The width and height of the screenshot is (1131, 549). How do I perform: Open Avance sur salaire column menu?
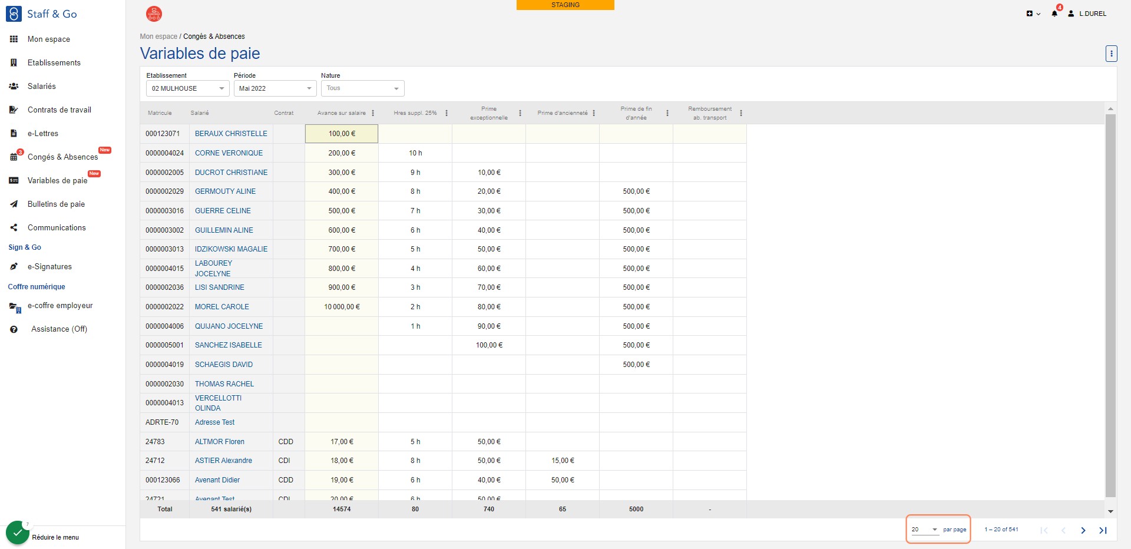[x=373, y=113]
